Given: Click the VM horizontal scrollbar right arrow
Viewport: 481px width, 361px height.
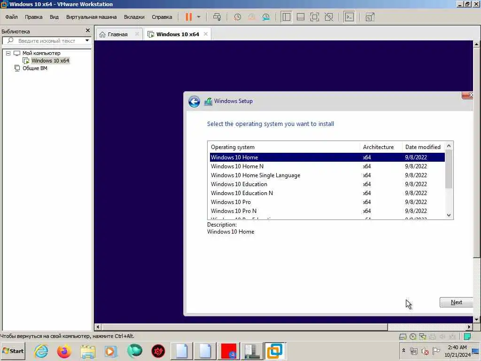Looking at the screenshot, I should 469,327.
